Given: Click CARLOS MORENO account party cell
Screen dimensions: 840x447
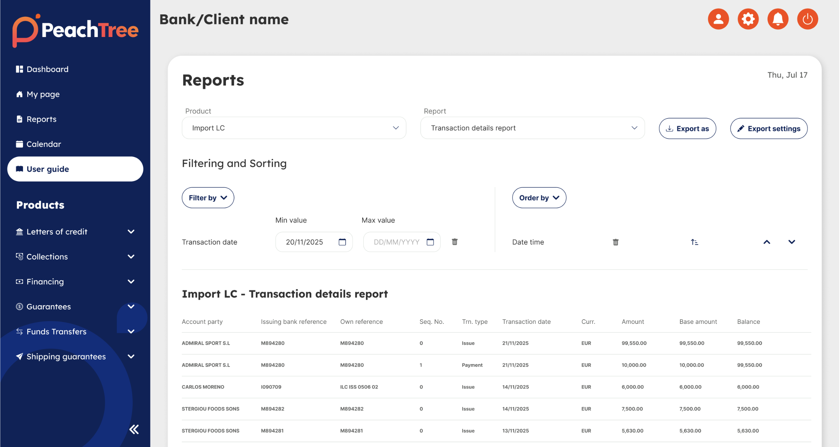Looking at the screenshot, I should click(x=203, y=387).
